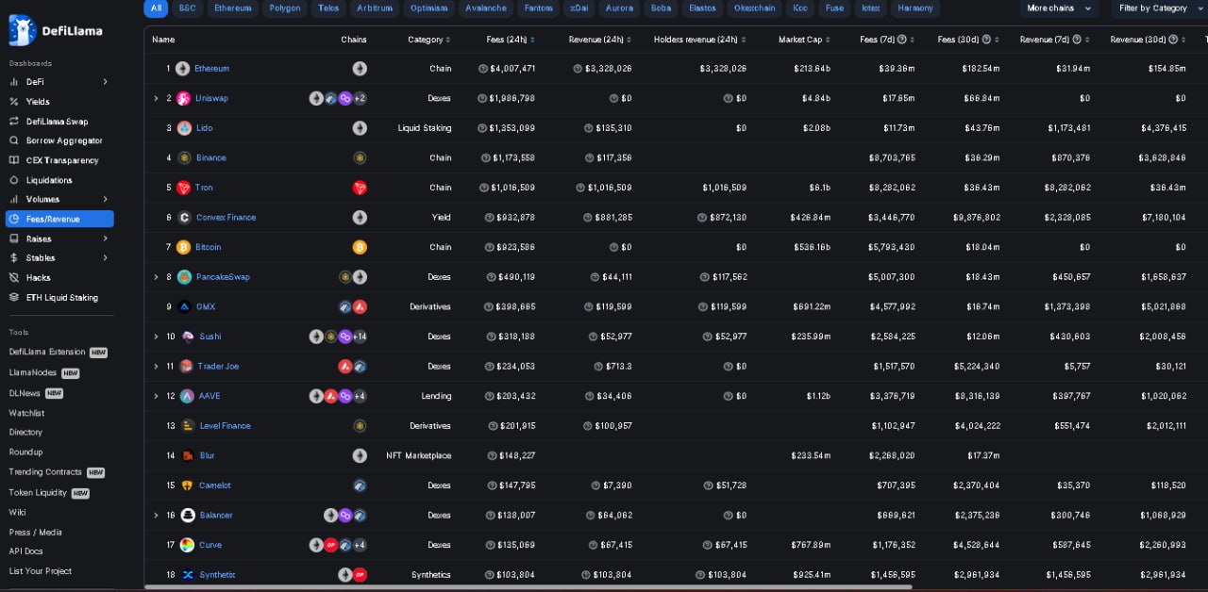Screen dimensions: 1208x592
Task: Click the Hacks sidebar icon
Action: click(x=14, y=277)
